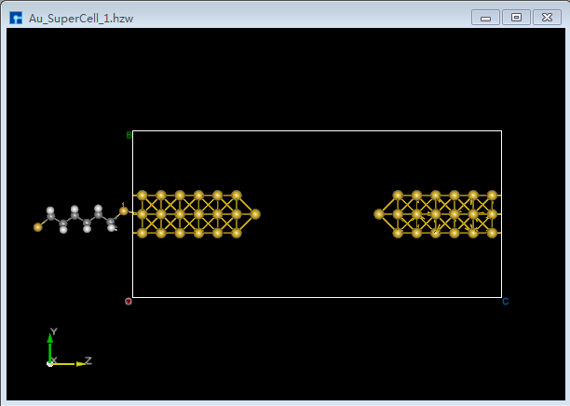Image resolution: width=570 pixels, height=406 pixels.
Task: Select the gold atom bonding molecule to electrode
Action: click(x=124, y=210)
